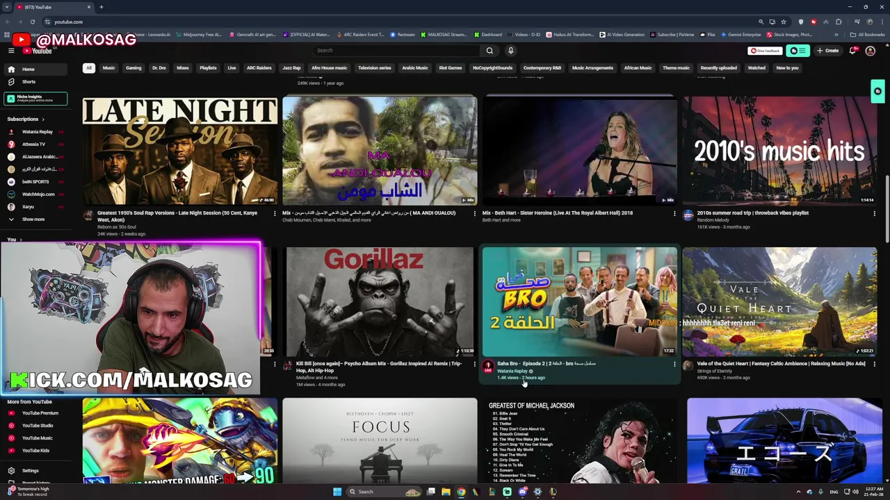This screenshot has width=890, height=500.
Task: Open the Dashboard bookmark
Action: 488,35
